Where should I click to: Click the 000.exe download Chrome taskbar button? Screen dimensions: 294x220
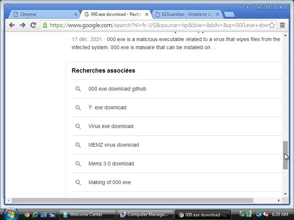tap(203, 214)
